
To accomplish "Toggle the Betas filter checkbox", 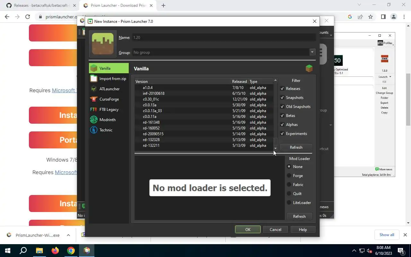I will pos(282,115).
